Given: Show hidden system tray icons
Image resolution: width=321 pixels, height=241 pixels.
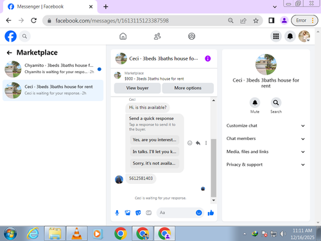Looking at the screenshot, I should pyautogui.click(x=245, y=234).
